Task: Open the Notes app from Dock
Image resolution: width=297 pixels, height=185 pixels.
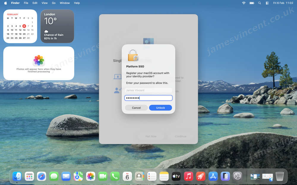Action: click(x=164, y=176)
